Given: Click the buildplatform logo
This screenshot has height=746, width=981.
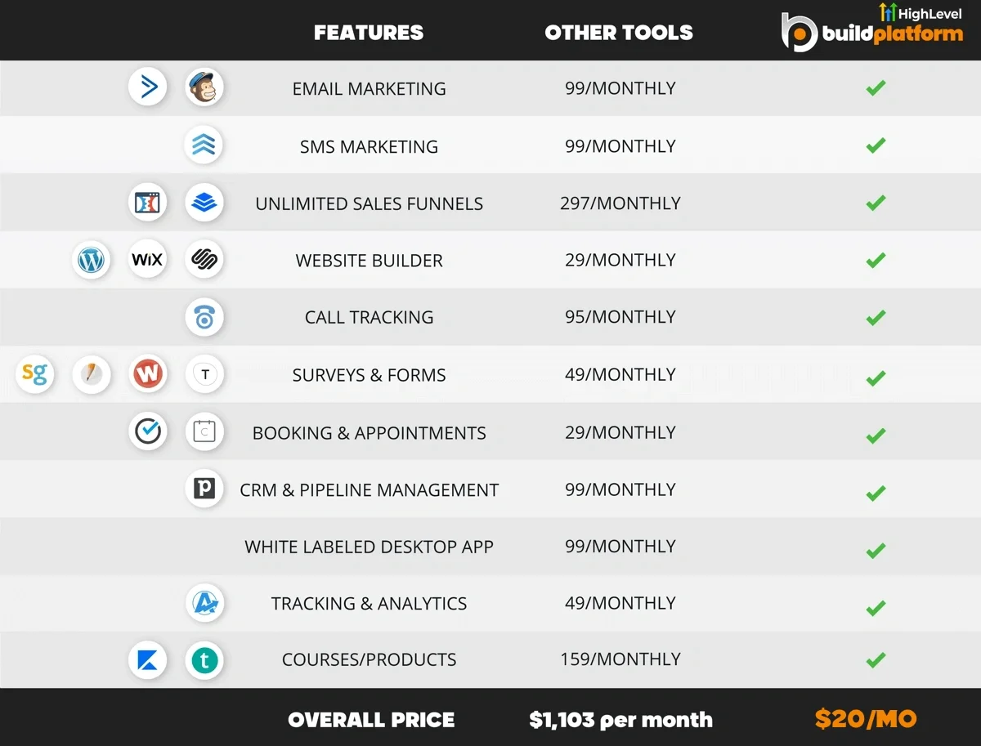Looking at the screenshot, I should tap(871, 29).
